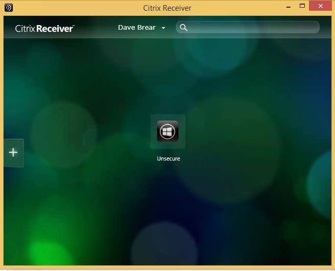
Task: Close the Citrix Receiver window
Action: pyautogui.click(x=321, y=6)
